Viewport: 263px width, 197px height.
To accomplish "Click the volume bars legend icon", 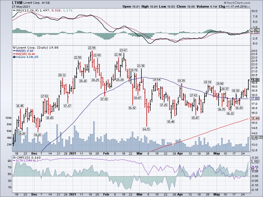I will [x=14, y=57].
